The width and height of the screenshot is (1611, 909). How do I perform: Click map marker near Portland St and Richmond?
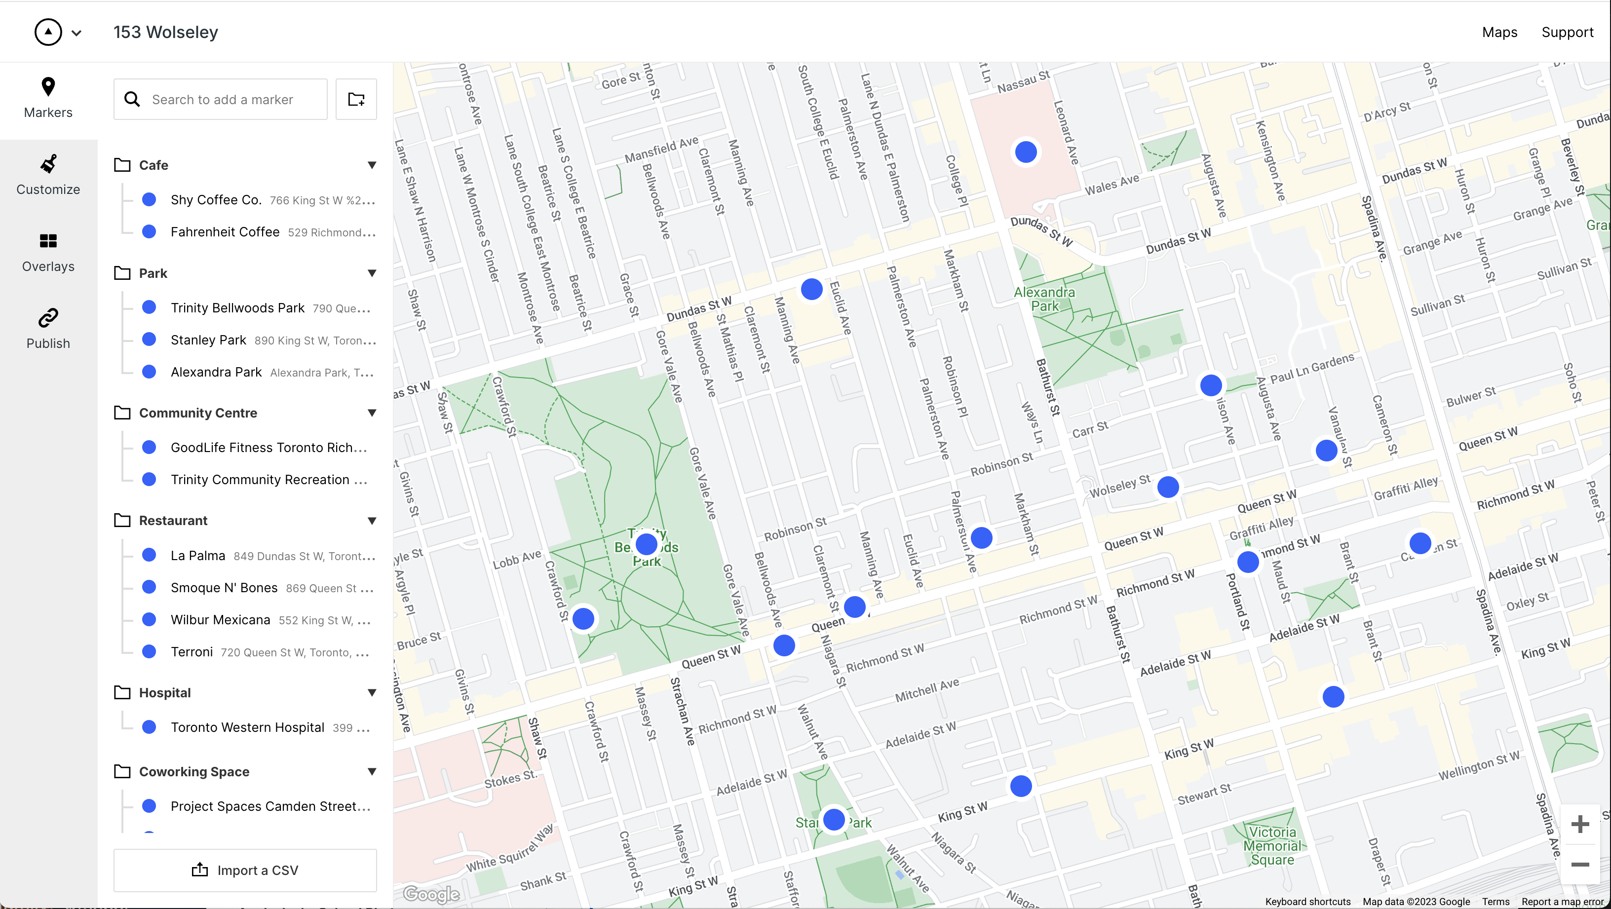pyautogui.click(x=1248, y=562)
